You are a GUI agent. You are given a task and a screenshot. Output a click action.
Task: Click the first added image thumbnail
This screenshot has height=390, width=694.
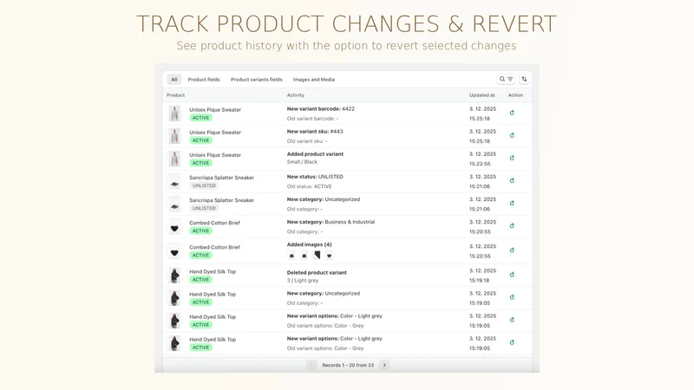(291, 256)
